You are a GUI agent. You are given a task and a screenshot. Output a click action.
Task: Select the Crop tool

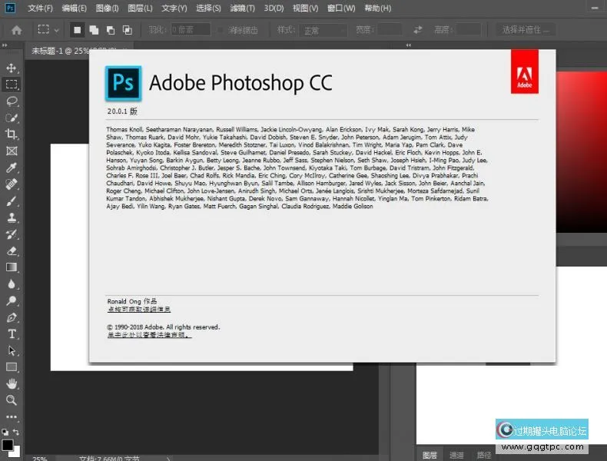tap(12, 134)
